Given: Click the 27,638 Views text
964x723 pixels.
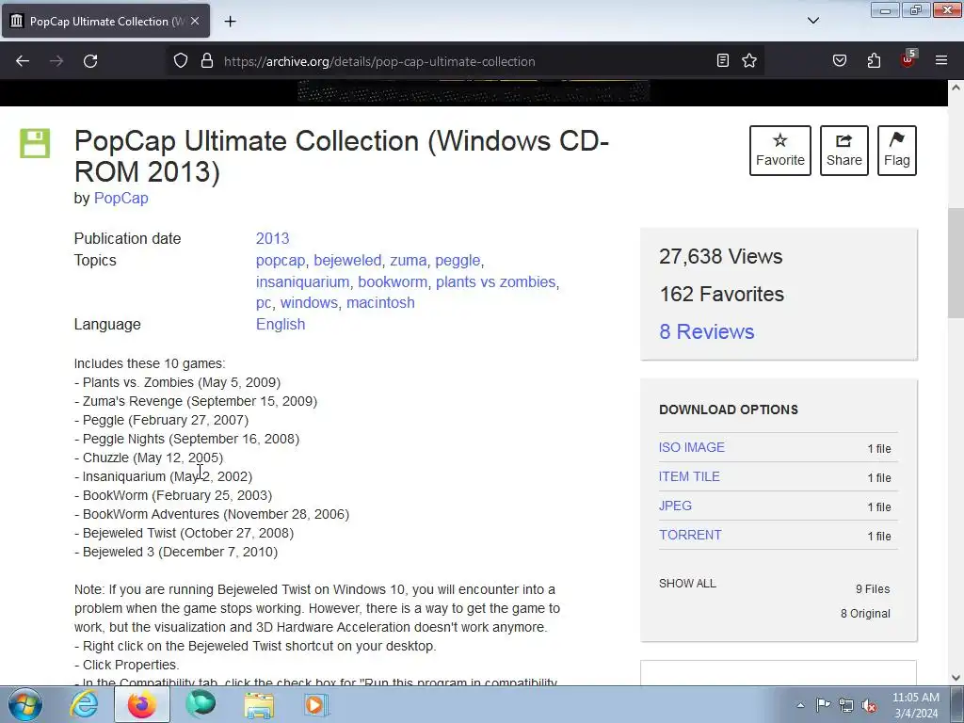Looking at the screenshot, I should [720, 256].
